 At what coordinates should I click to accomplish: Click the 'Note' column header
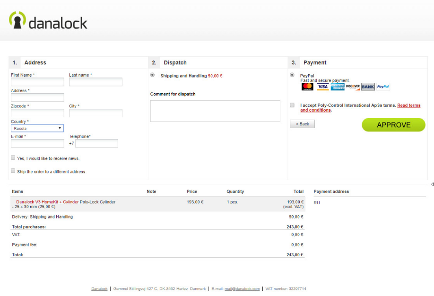(x=151, y=192)
